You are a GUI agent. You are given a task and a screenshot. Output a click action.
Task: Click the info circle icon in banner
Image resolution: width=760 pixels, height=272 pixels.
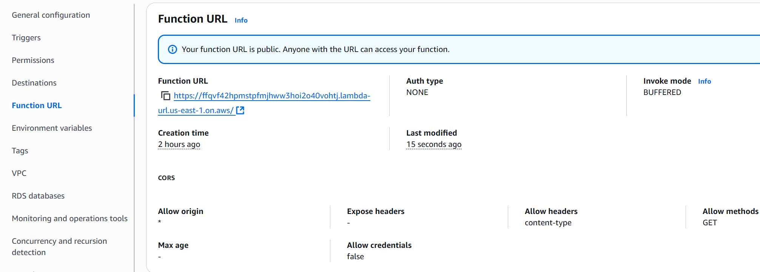172,49
